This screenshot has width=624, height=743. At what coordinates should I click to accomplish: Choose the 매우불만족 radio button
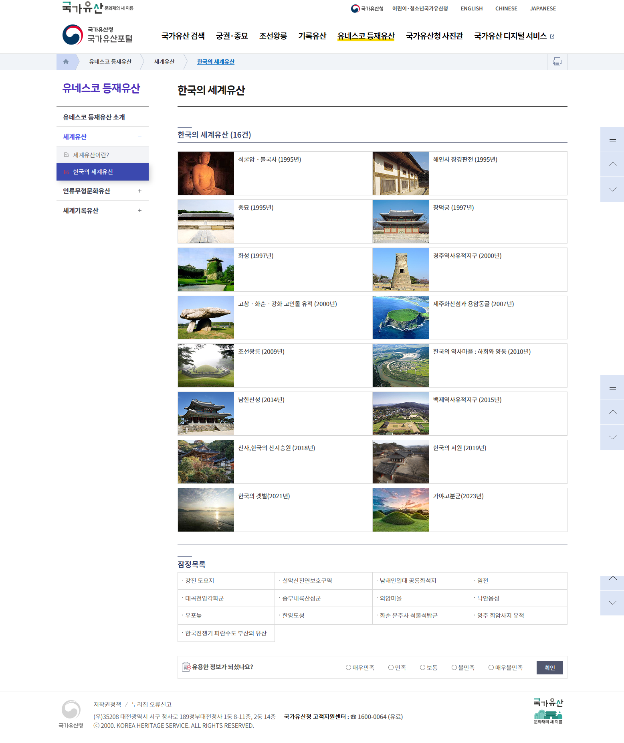pos(491,668)
